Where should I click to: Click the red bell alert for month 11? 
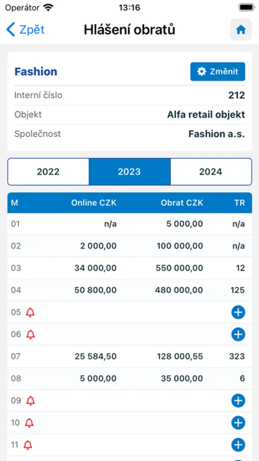tap(28, 445)
